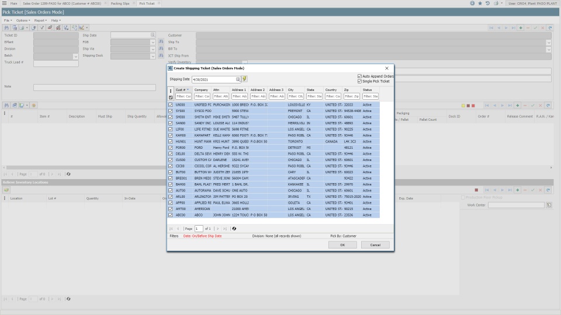The height and width of the screenshot is (315, 561).
Task: Click the print icon in the main toolbar
Action: click(22, 27)
